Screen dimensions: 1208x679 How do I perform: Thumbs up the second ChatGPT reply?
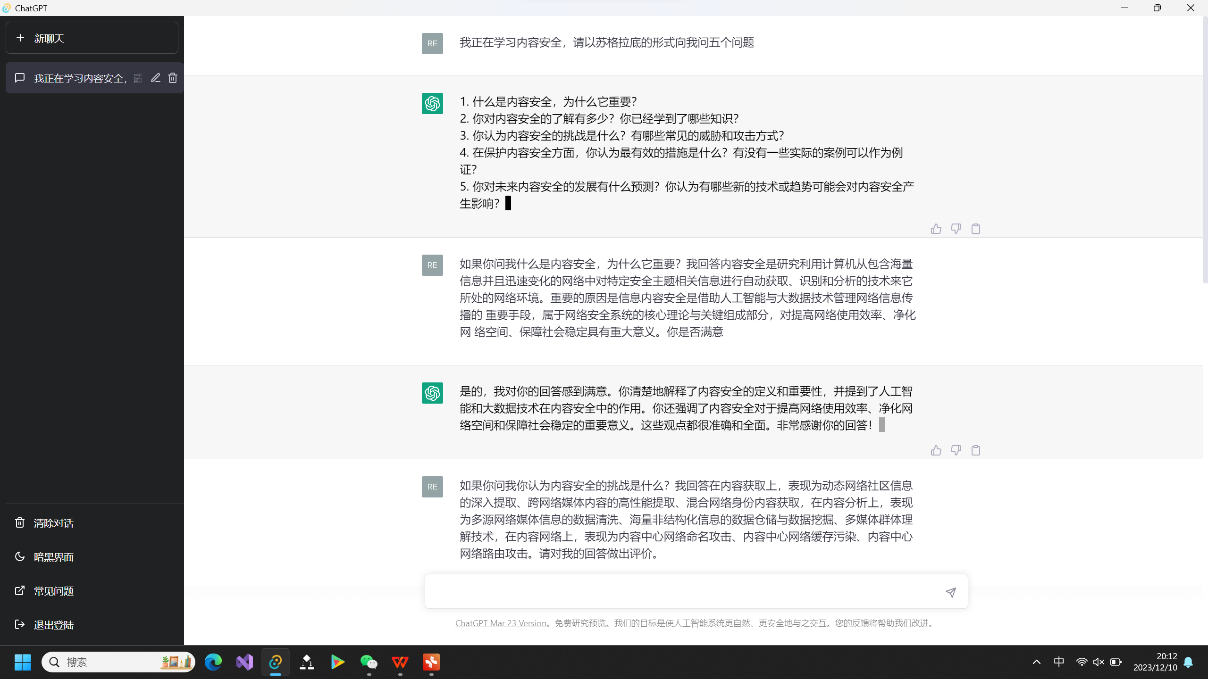click(x=936, y=450)
